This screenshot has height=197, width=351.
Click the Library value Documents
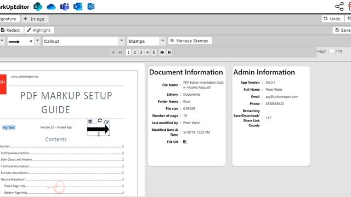point(191,95)
